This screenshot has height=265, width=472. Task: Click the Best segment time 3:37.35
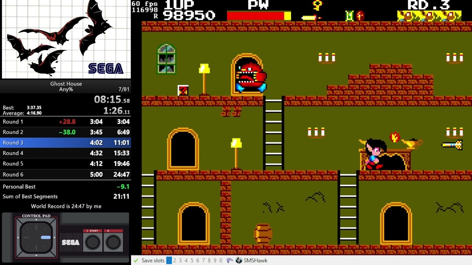(34, 108)
